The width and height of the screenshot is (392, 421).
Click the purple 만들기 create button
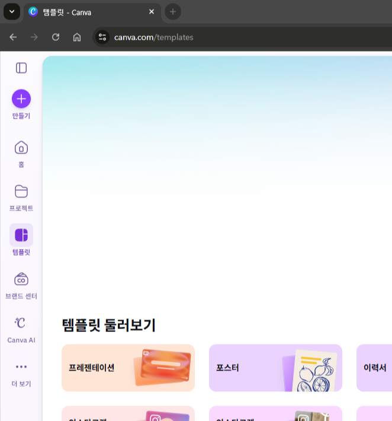tap(21, 99)
